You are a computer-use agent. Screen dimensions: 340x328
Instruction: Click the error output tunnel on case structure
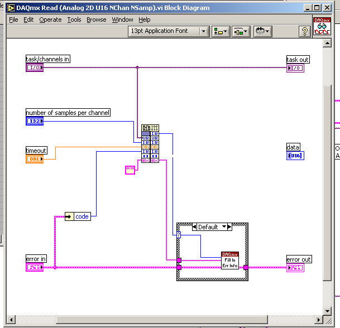pyautogui.click(x=246, y=267)
